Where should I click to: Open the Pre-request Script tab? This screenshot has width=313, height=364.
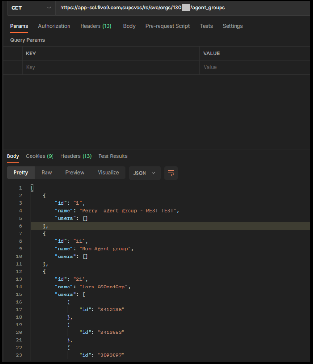tap(168, 26)
